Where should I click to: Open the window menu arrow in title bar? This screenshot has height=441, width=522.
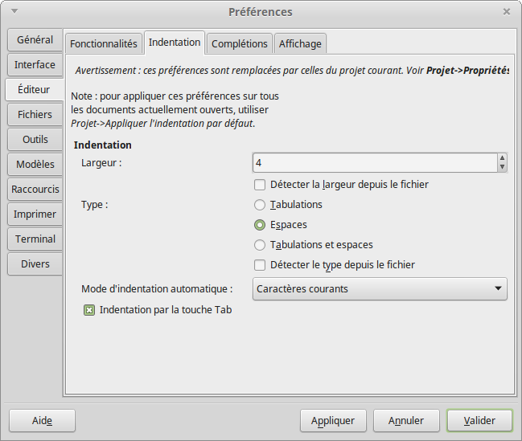point(14,12)
